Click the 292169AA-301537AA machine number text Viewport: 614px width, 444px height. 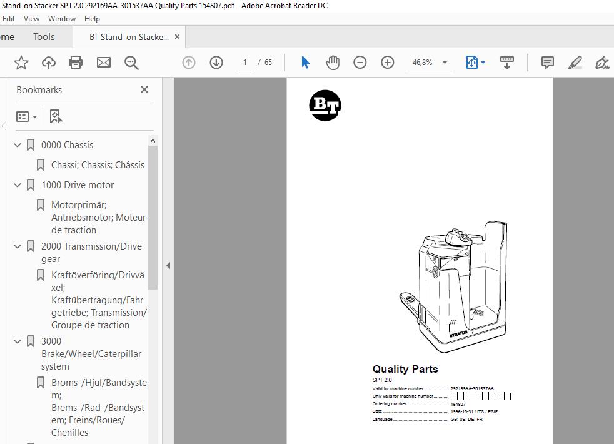(472, 389)
